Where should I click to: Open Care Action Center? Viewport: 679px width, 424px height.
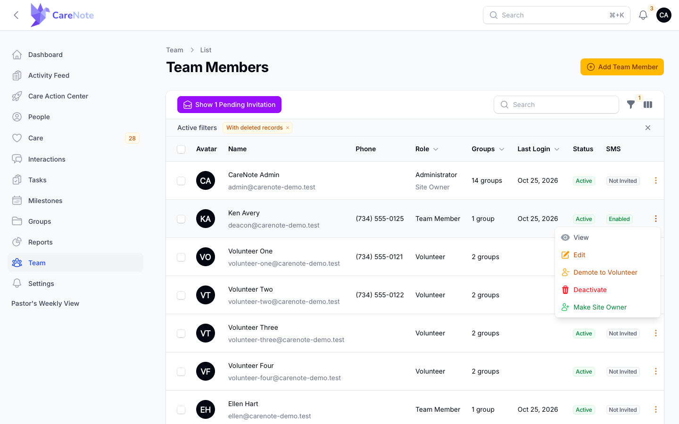[75, 96]
